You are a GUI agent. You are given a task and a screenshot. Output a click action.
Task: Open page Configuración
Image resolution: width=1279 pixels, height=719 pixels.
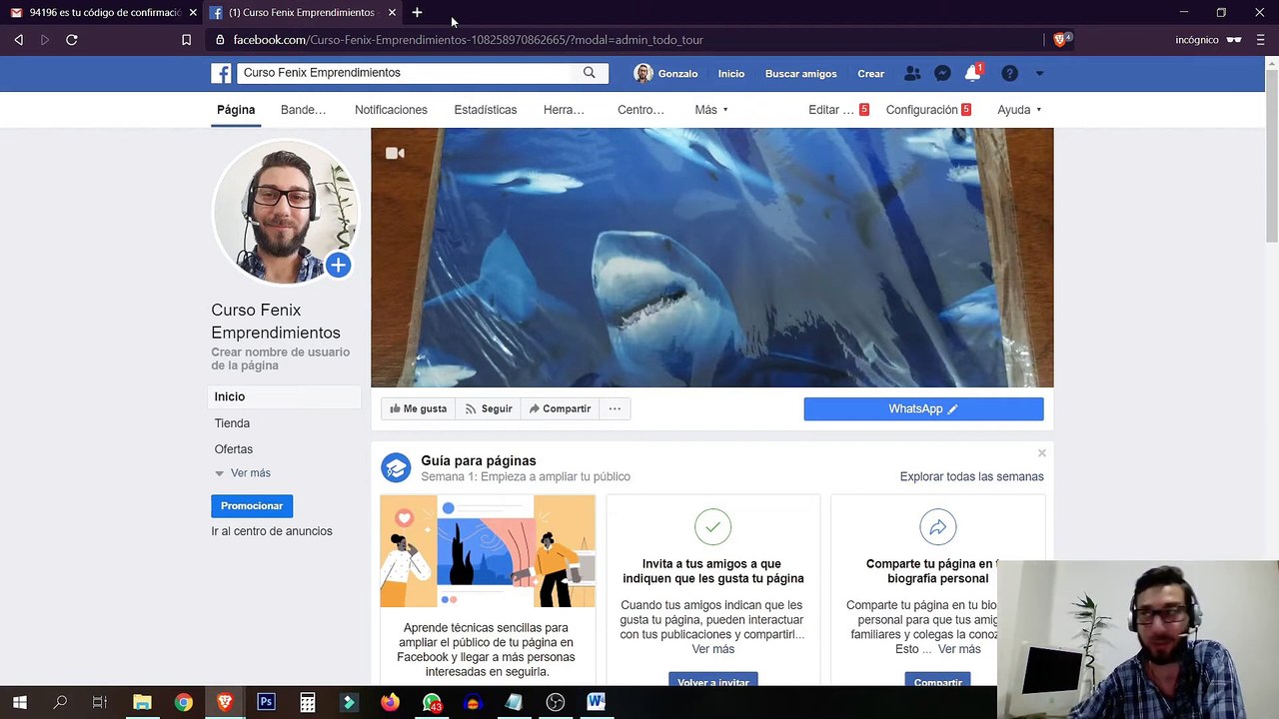click(x=928, y=110)
